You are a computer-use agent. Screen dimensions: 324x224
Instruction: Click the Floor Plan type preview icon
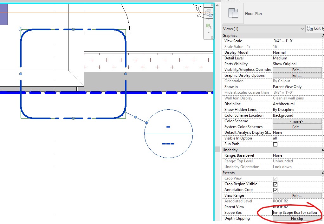click(234, 13)
